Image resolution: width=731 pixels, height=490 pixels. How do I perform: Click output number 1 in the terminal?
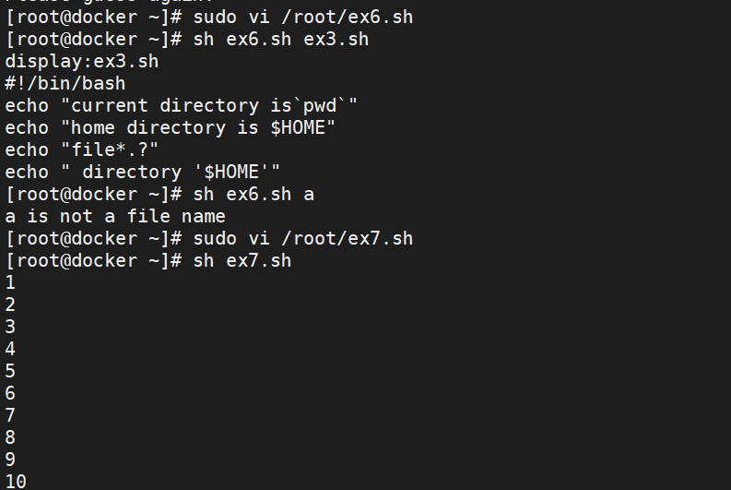[10, 282]
